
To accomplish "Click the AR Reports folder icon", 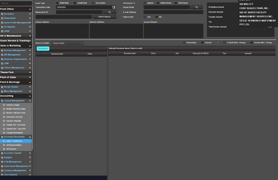I will tap(4, 149).
